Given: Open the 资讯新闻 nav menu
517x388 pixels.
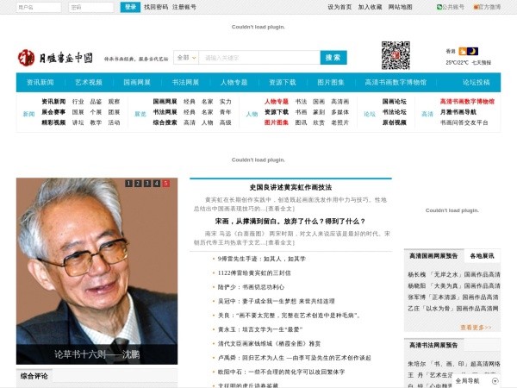Looking at the screenshot, I should tap(40, 83).
